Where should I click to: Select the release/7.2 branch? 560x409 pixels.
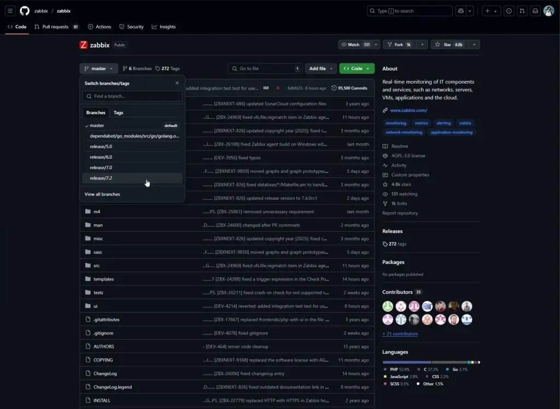[x=132, y=178]
